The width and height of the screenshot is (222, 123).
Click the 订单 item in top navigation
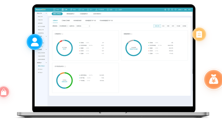click(65, 9)
